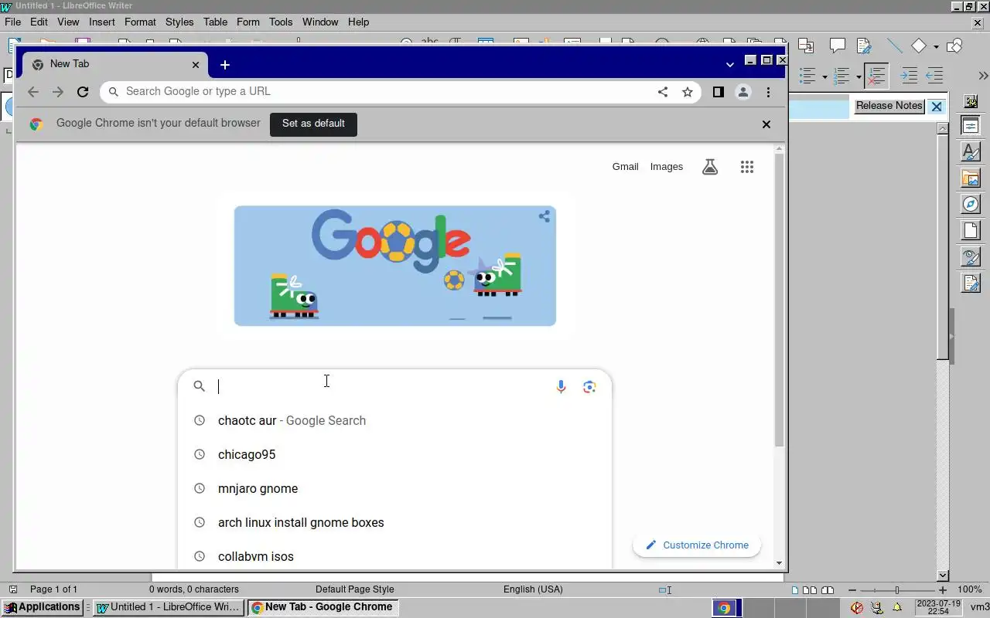Insert basic diamond shape in Writer

point(919,46)
